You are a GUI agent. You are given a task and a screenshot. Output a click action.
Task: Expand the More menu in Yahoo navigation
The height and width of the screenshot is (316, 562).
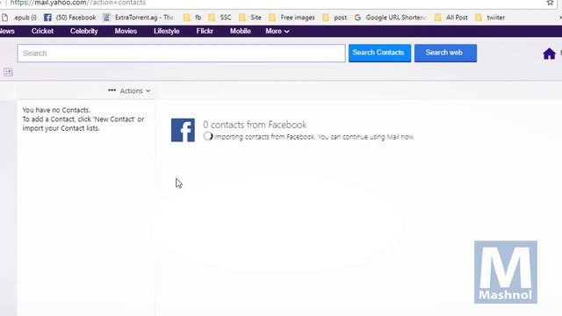point(277,32)
